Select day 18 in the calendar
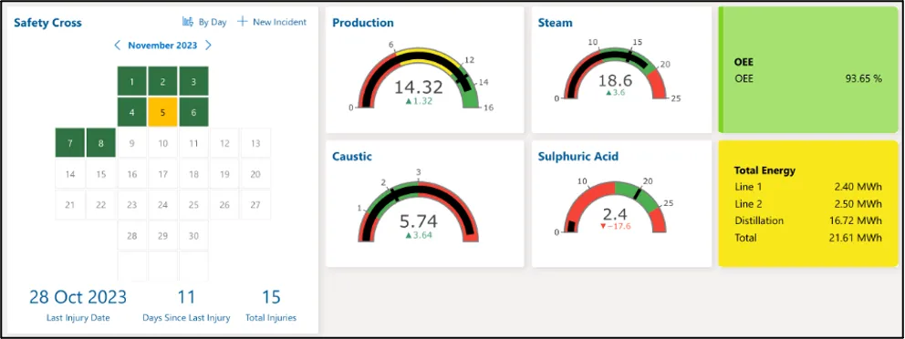This screenshot has width=905, height=339. [194, 174]
